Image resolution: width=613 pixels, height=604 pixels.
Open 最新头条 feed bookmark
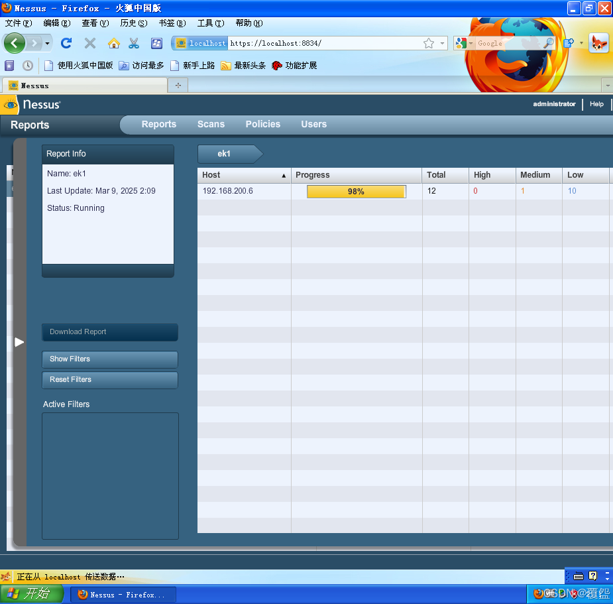coord(243,66)
